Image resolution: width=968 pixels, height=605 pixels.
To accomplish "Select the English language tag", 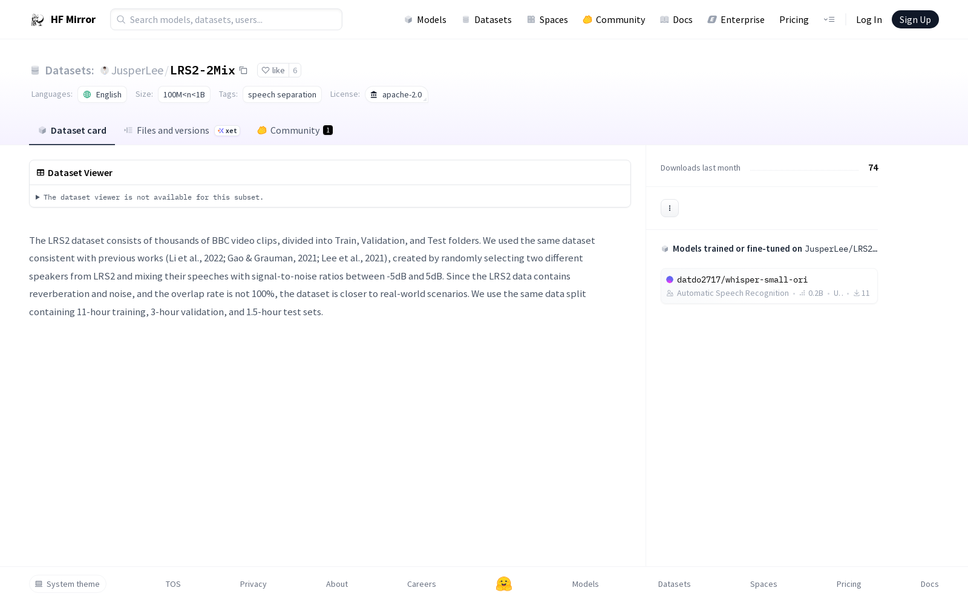I will click(102, 94).
